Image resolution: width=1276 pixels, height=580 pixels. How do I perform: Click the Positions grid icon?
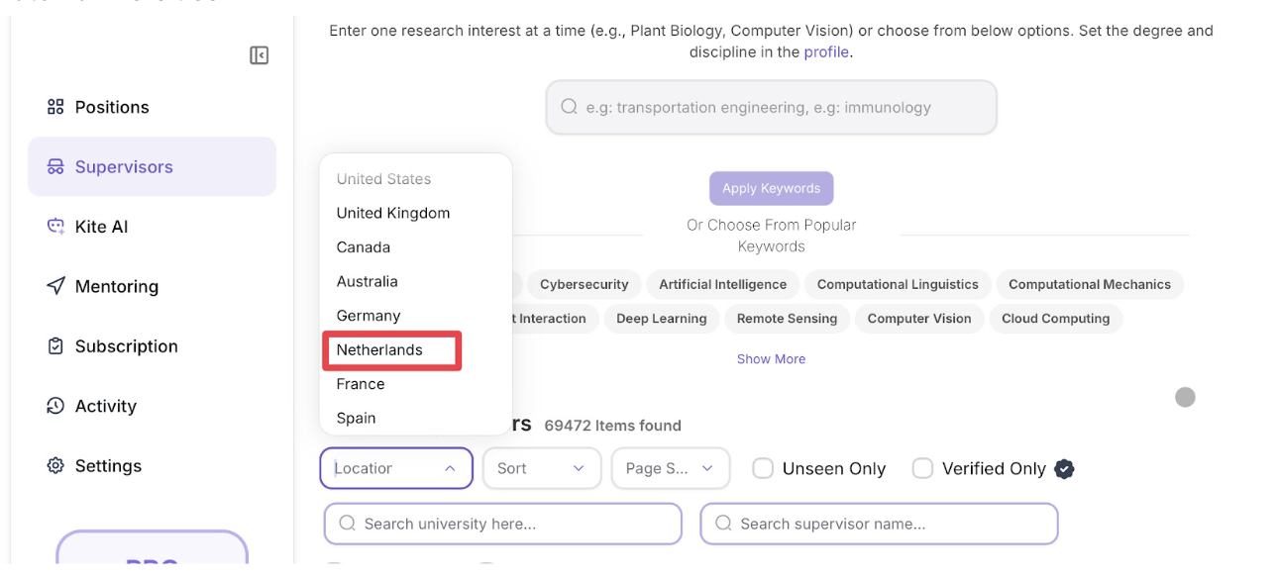(55, 107)
